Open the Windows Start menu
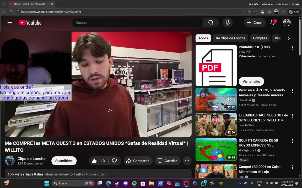 coord(47,183)
